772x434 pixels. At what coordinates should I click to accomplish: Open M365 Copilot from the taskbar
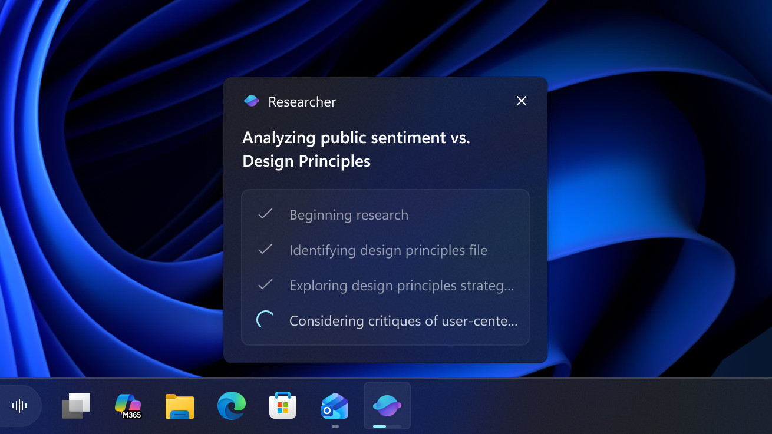click(x=128, y=406)
